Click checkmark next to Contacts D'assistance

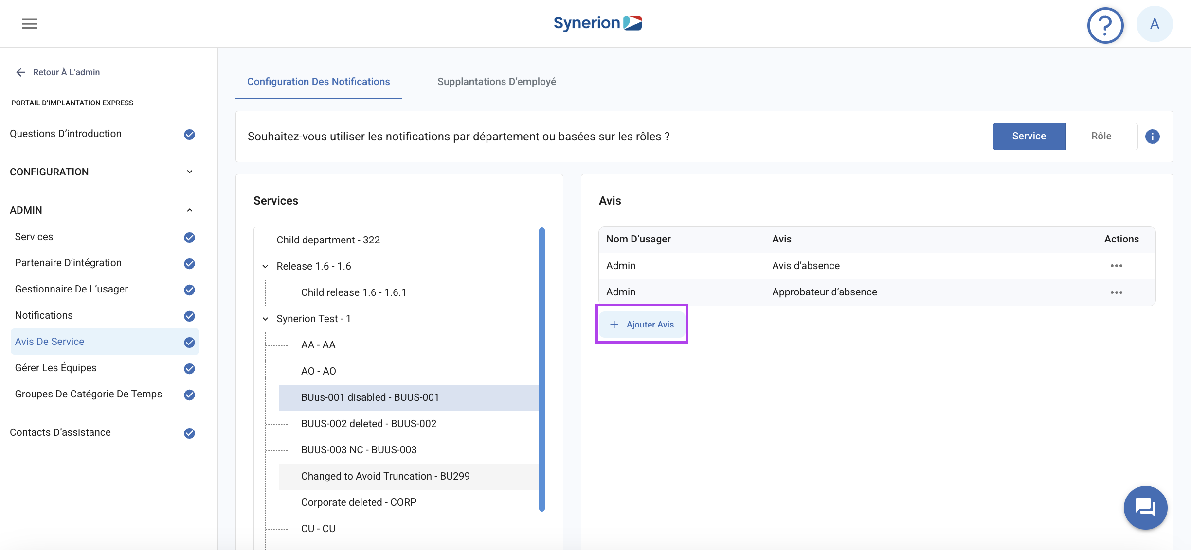189,433
